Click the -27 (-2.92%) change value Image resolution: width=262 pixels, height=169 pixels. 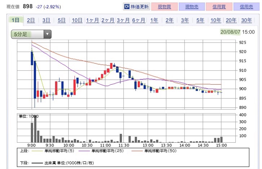pyautogui.click(x=48, y=7)
